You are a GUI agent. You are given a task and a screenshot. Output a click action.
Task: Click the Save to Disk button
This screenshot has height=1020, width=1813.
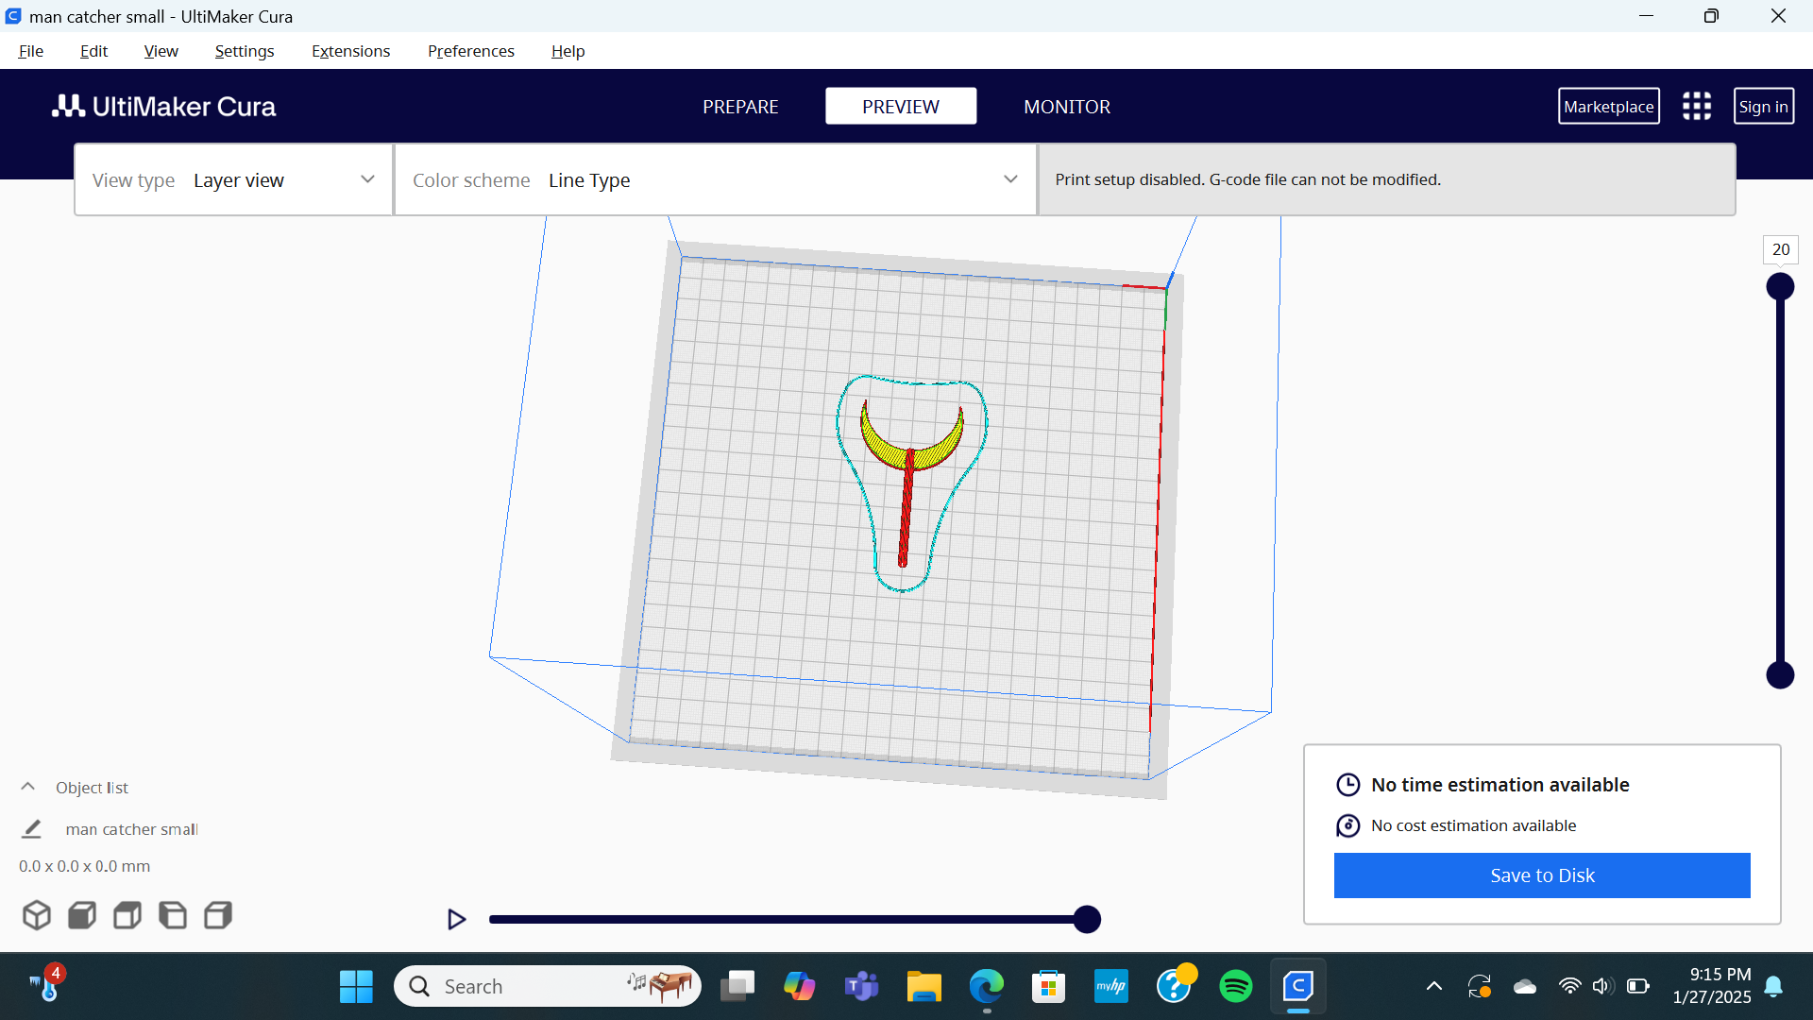tap(1542, 875)
